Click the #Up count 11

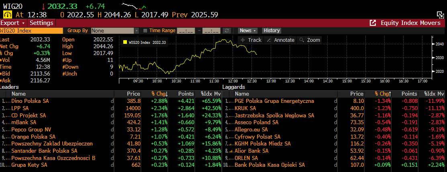110,60
